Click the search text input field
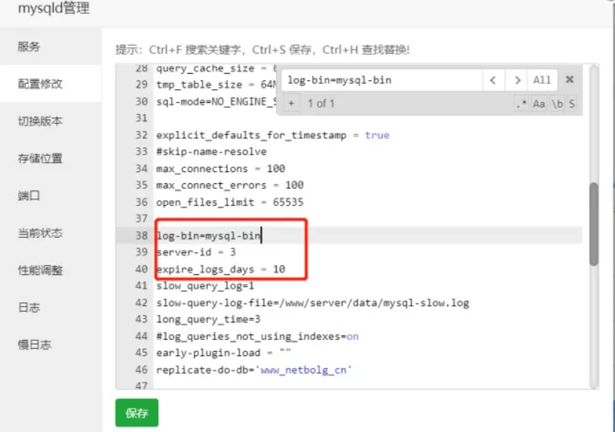The image size is (615, 432). (381, 80)
